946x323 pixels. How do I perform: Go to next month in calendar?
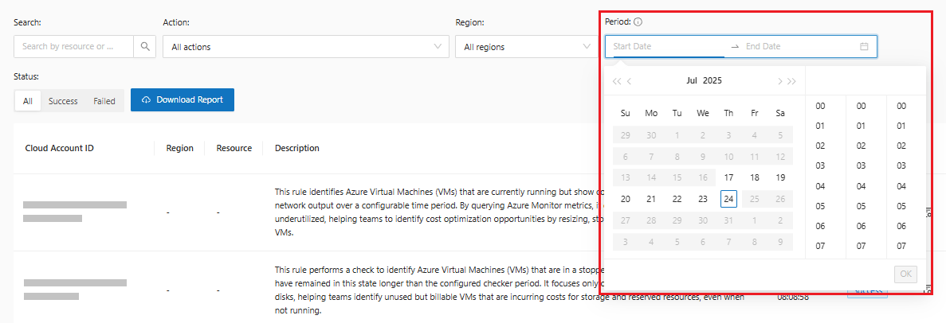point(779,81)
